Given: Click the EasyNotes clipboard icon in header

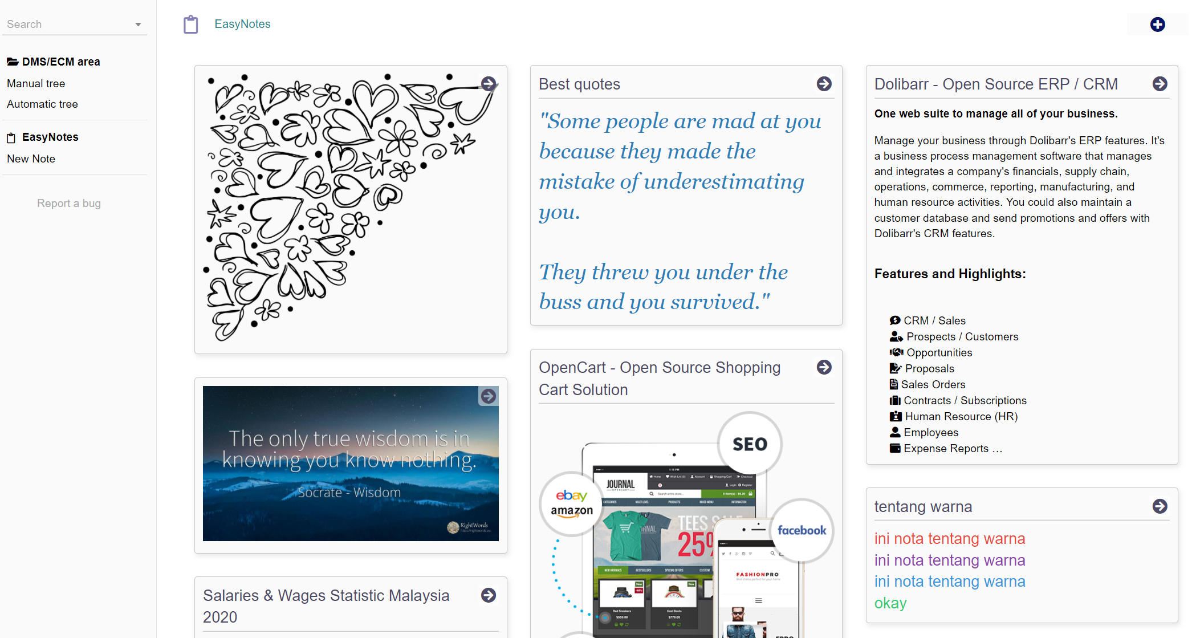Looking at the screenshot, I should [x=191, y=25].
